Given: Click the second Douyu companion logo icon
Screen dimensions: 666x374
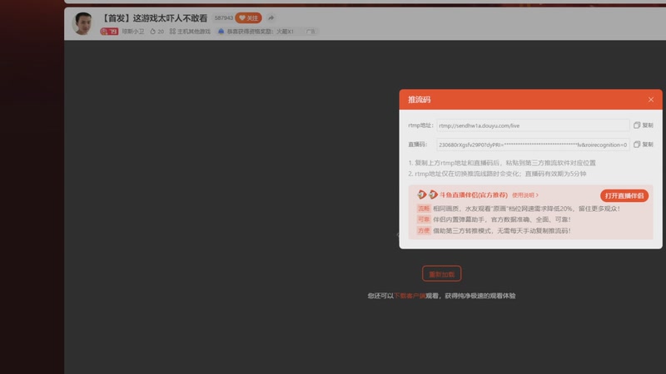Looking at the screenshot, I should [x=433, y=194].
